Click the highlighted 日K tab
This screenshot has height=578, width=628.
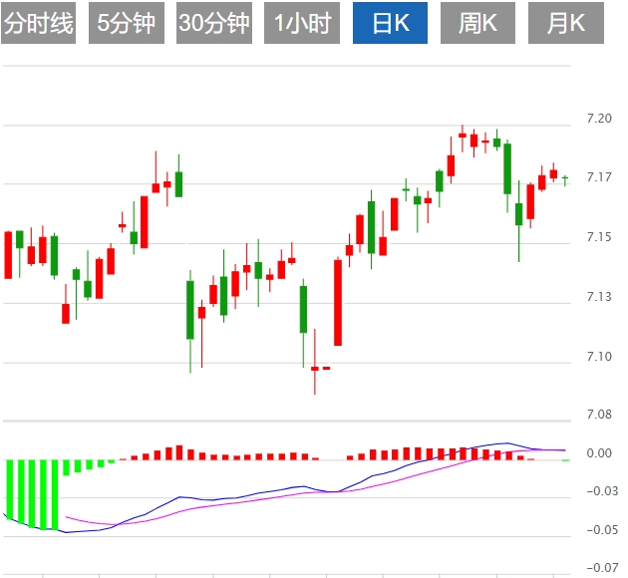pos(390,24)
